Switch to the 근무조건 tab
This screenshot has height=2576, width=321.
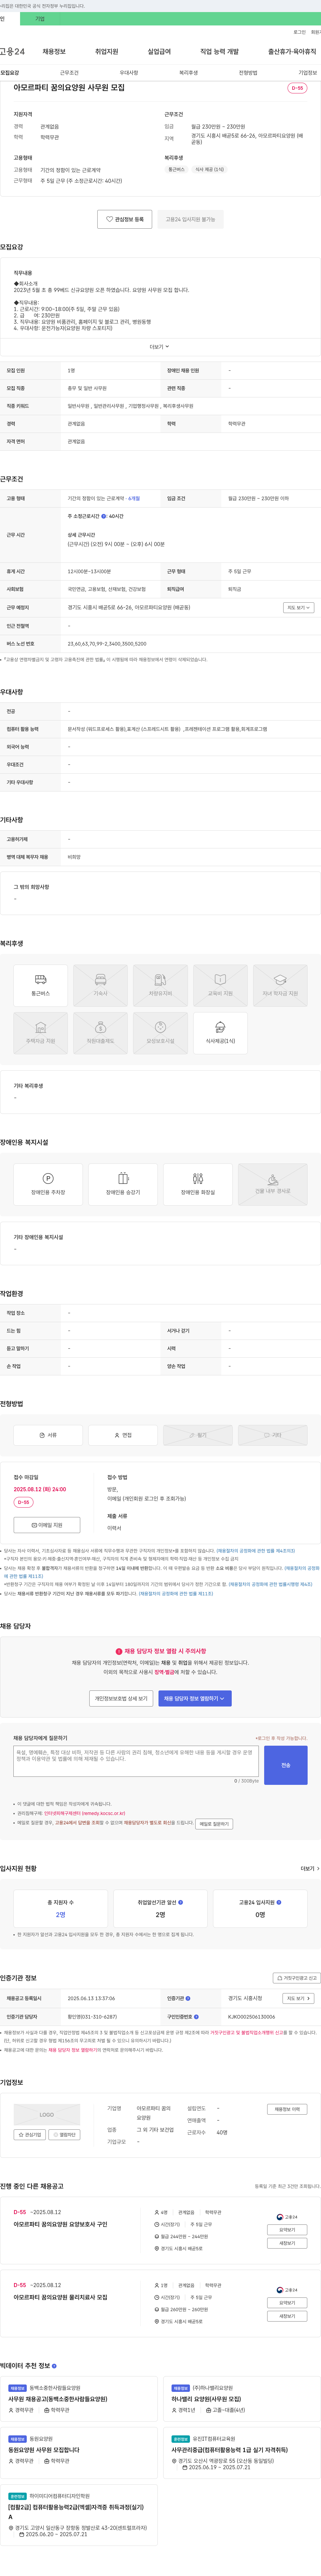(69, 73)
